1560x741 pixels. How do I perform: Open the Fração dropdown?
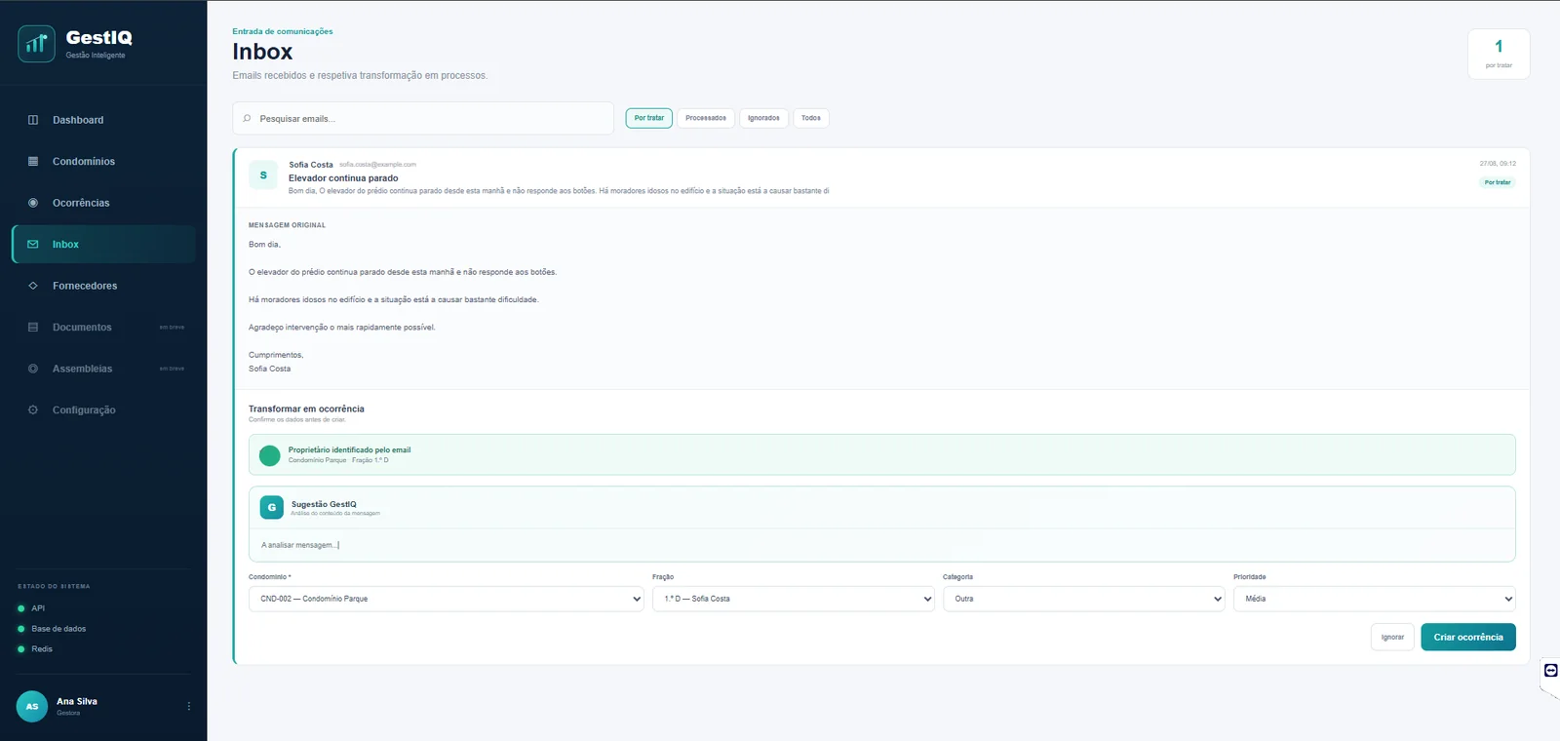(x=794, y=599)
